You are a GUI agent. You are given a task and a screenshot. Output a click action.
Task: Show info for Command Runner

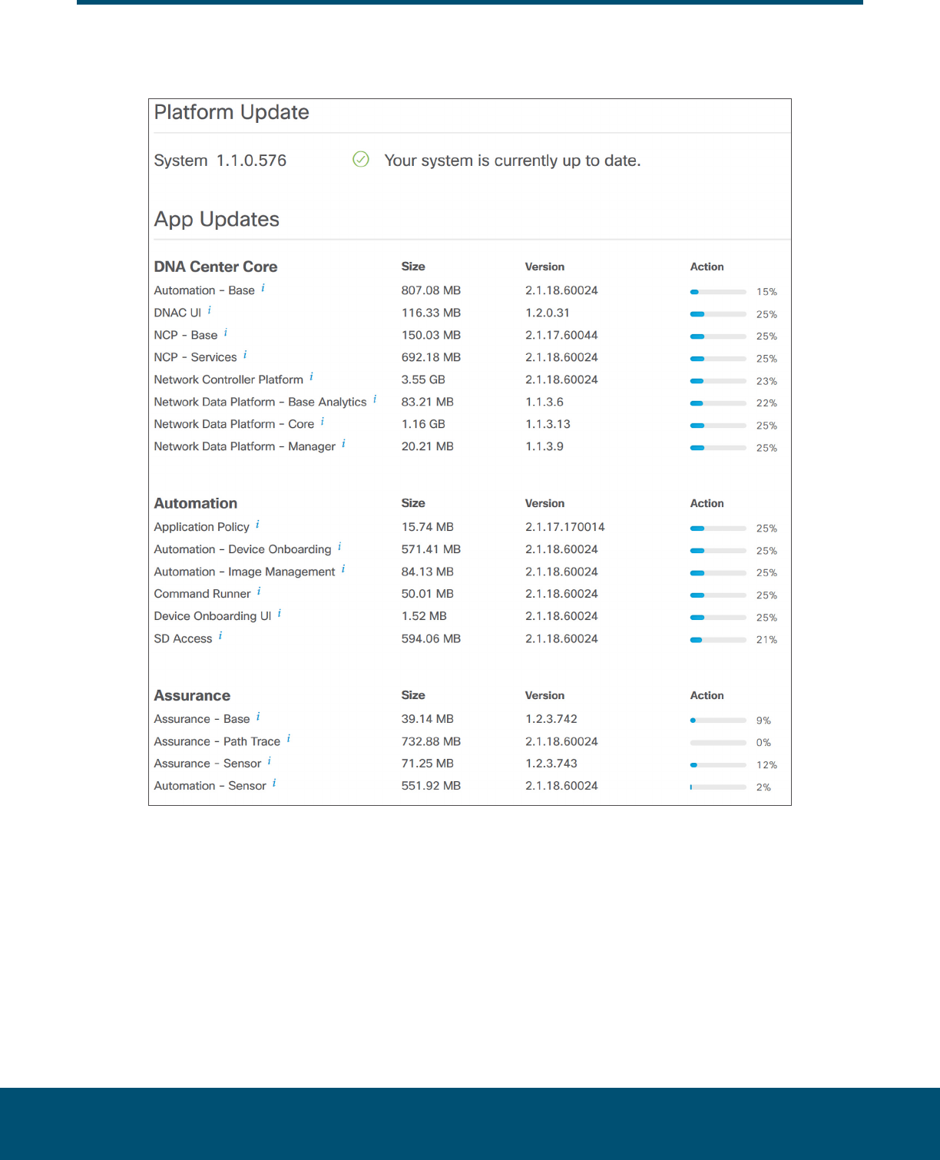click(x=259, y=592)
